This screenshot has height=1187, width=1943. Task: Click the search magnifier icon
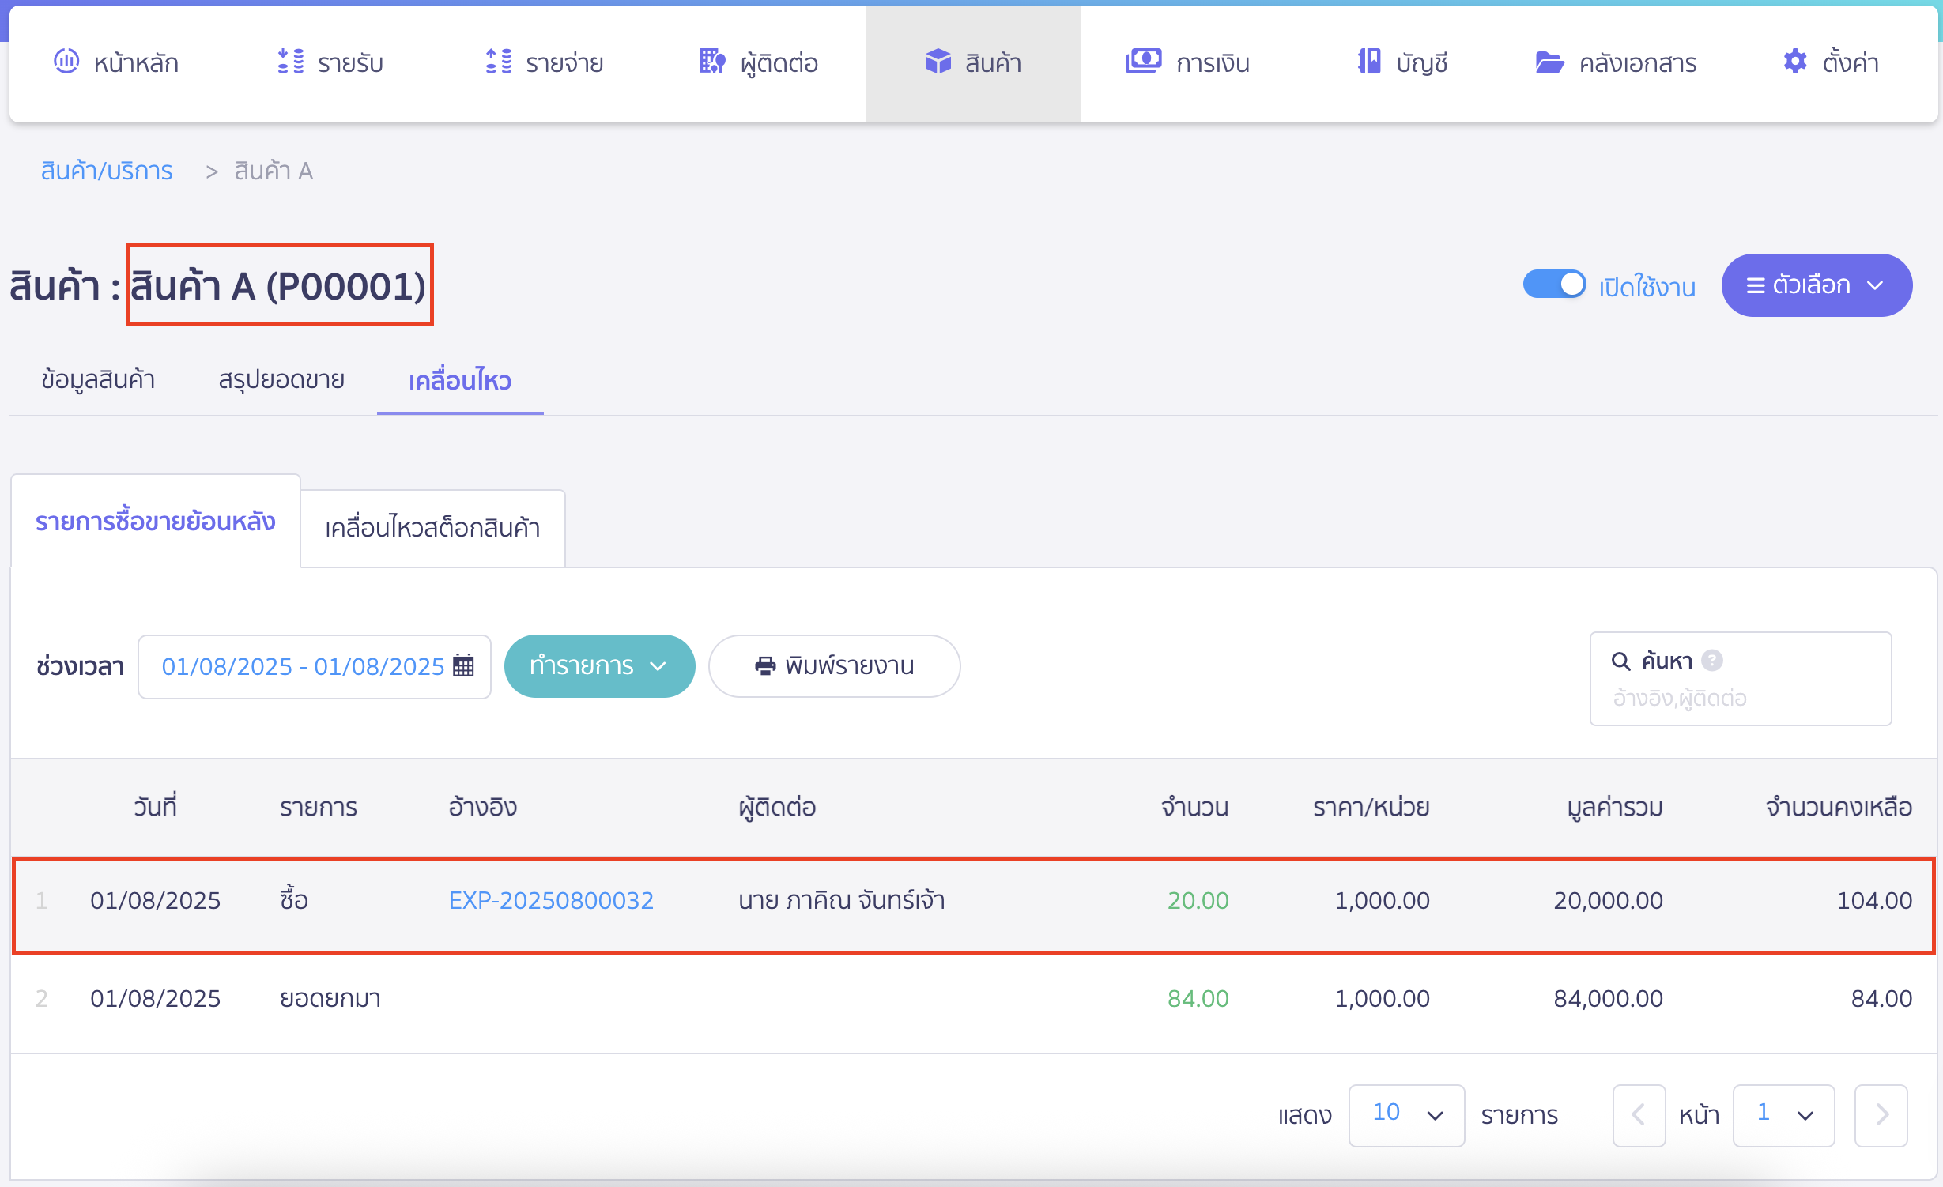pos(1620,661)
